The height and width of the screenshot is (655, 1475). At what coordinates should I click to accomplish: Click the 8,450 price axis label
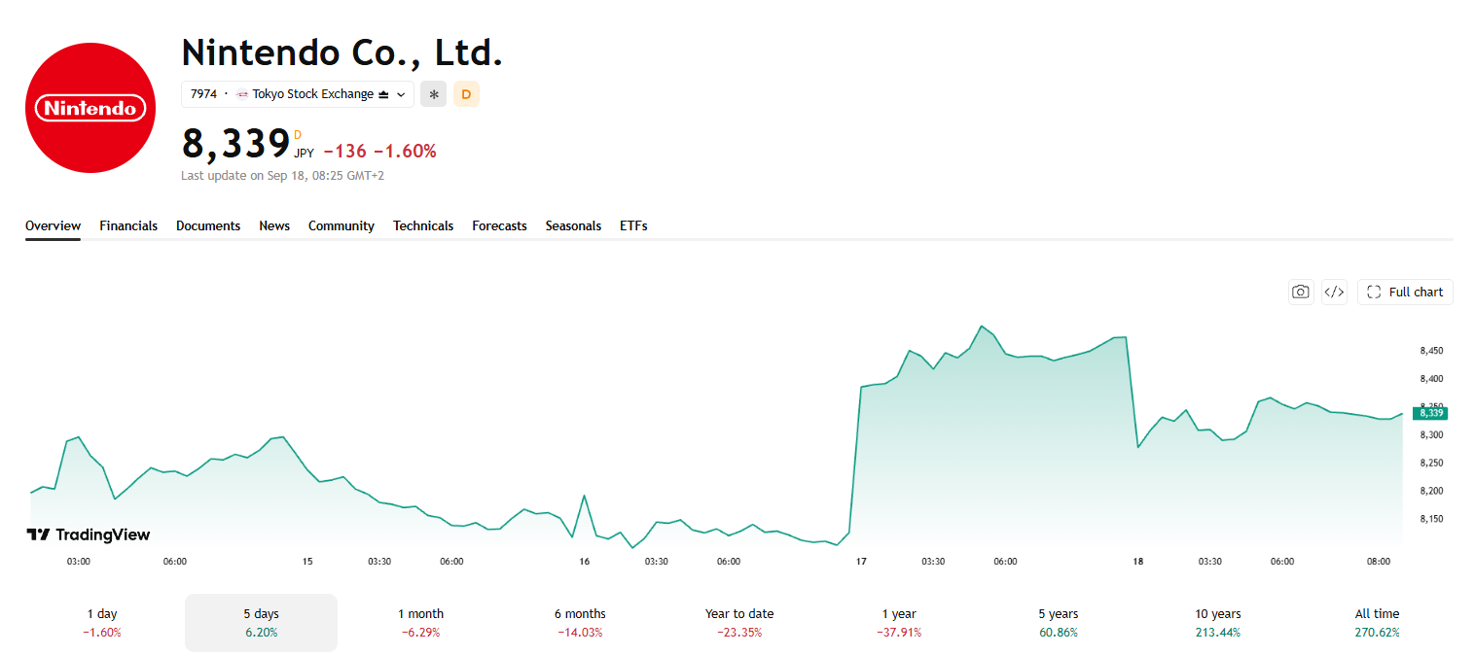coord(1431,351)
